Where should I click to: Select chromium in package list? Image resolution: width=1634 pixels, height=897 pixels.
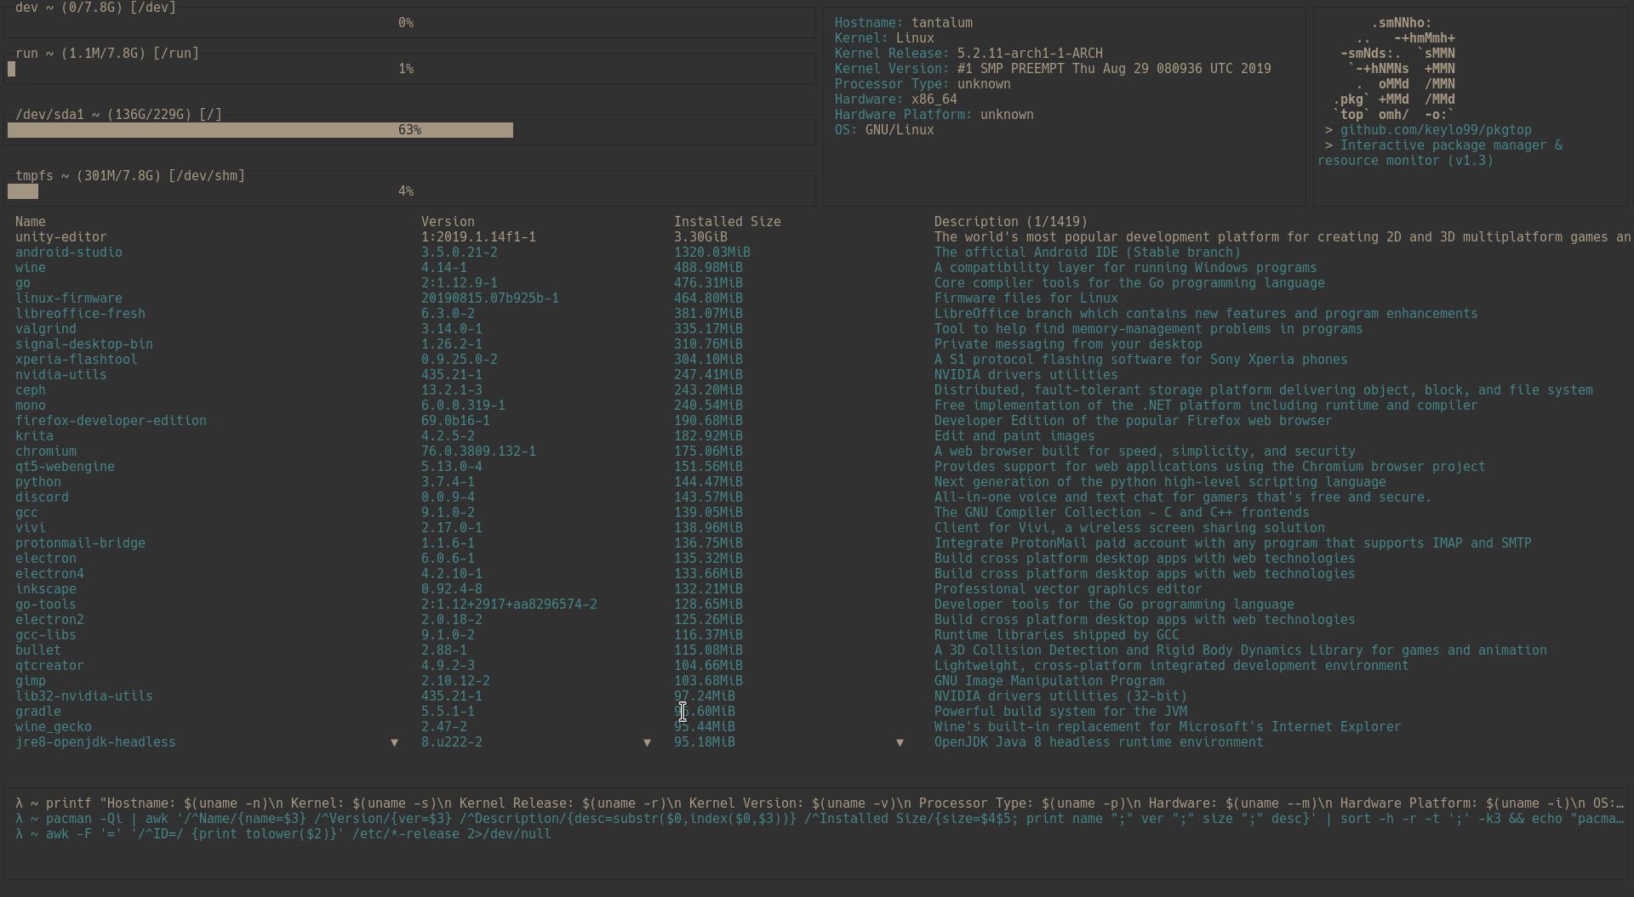[46, 451]
